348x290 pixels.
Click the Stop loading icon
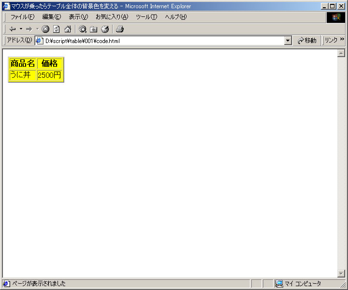(x=45, y=29)
